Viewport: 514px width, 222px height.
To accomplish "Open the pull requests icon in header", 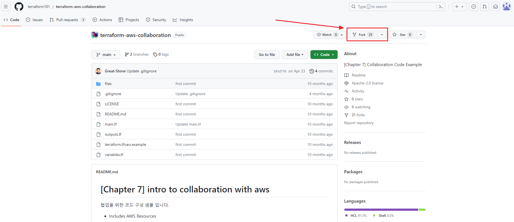I will pyautogui.click(x=485, y=7).
